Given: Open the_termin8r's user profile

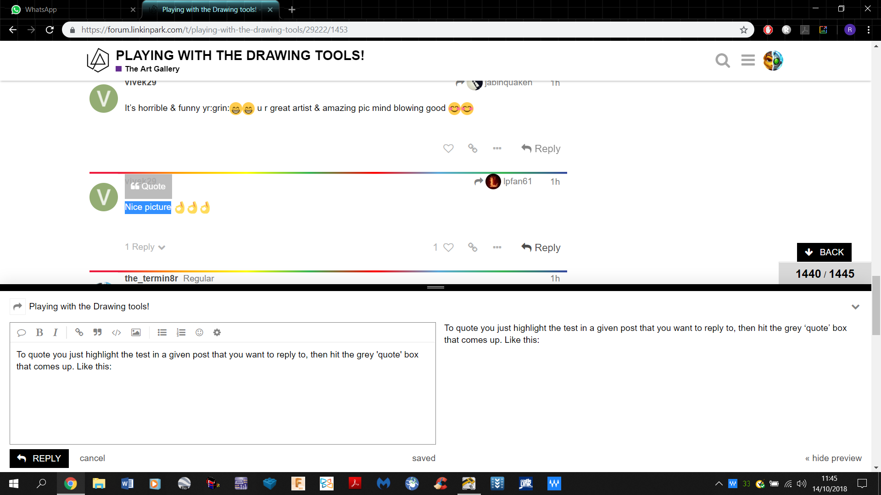Looking at the screenshot, I should (x=151, y=278).
